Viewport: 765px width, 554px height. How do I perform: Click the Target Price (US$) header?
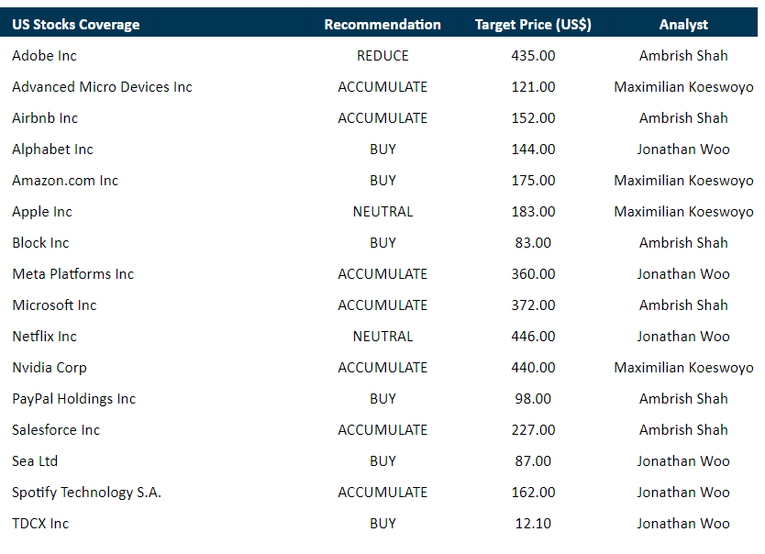(533, 25)
